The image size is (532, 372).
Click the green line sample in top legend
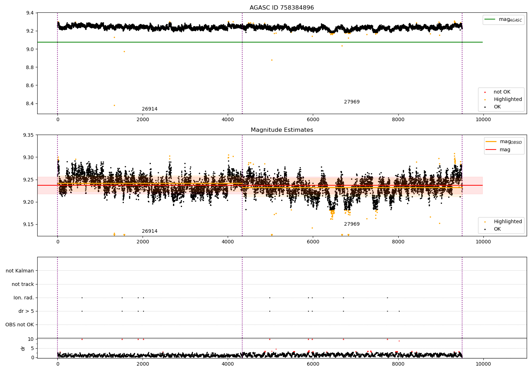pos(490,19)
